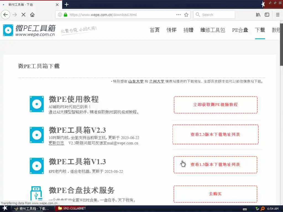Click the disc icon beside 微PE工具箱V2.3
The image size is (283, 212).
tap(37, 135)
